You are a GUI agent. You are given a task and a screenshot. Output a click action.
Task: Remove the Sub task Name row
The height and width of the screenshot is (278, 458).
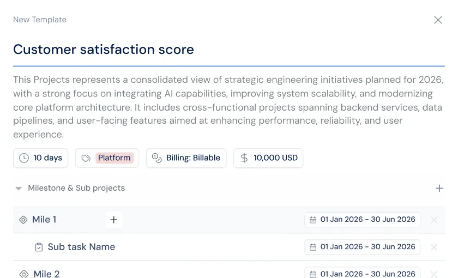tap(434, 247)
